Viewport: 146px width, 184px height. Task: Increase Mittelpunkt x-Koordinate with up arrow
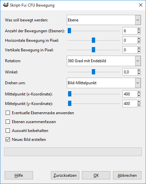coord(139,92)
